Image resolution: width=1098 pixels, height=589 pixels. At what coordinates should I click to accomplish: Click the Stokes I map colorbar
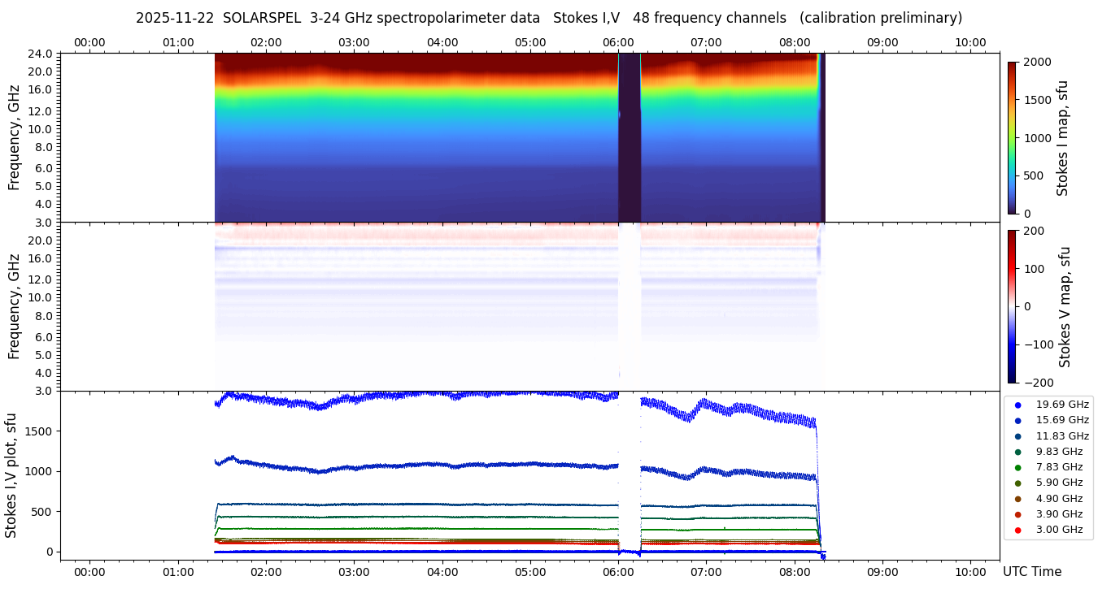(x=1012, y=137)
